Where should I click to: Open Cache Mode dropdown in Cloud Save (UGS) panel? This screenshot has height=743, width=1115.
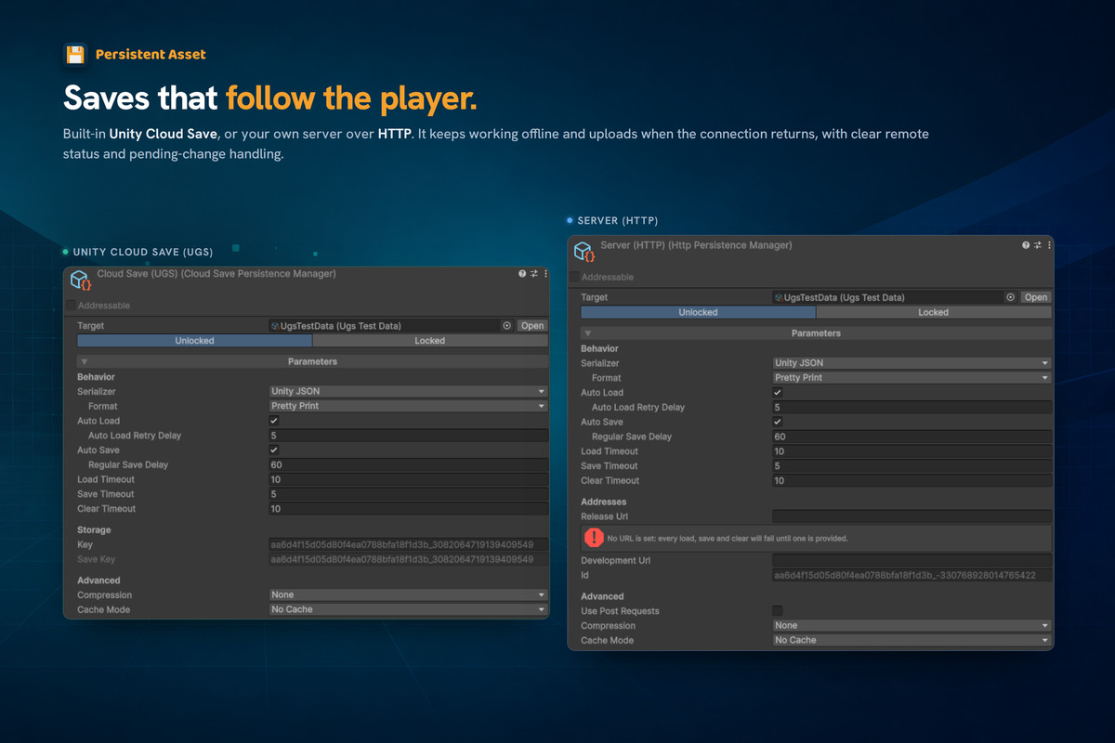(408, 609)
